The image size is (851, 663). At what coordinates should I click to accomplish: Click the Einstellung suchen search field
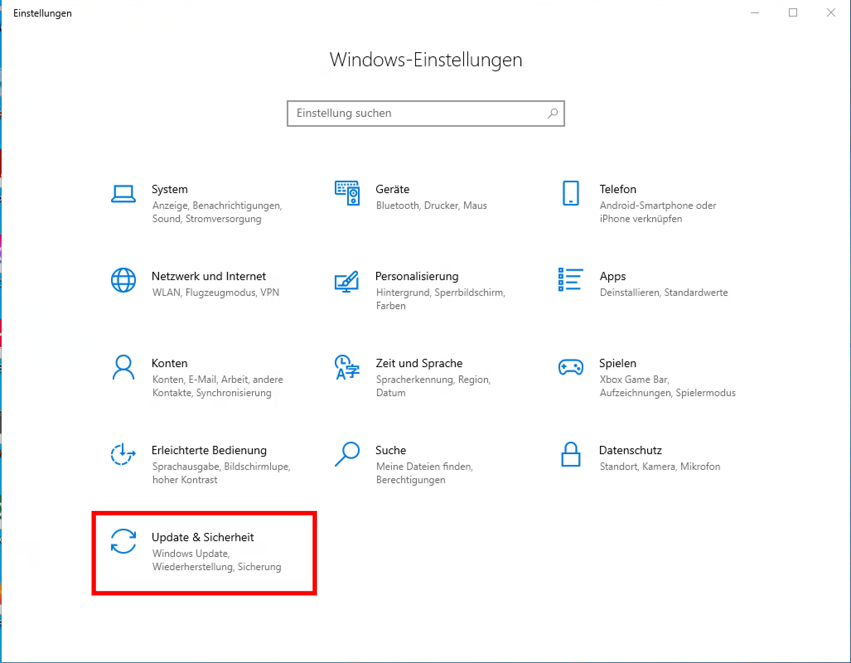[x=414, y=113]
